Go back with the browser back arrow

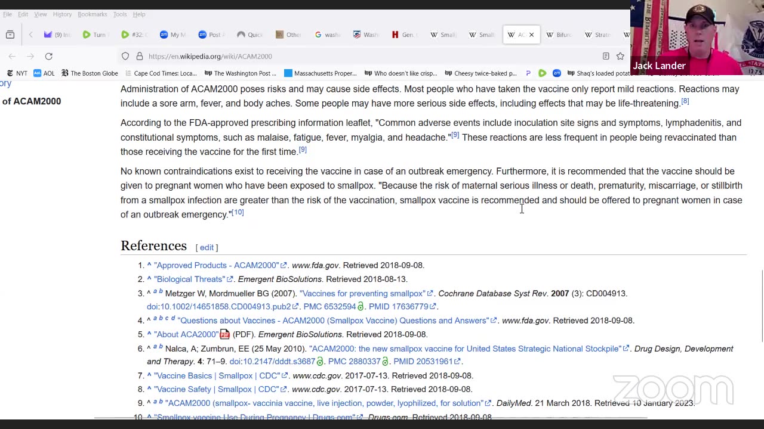12,56
